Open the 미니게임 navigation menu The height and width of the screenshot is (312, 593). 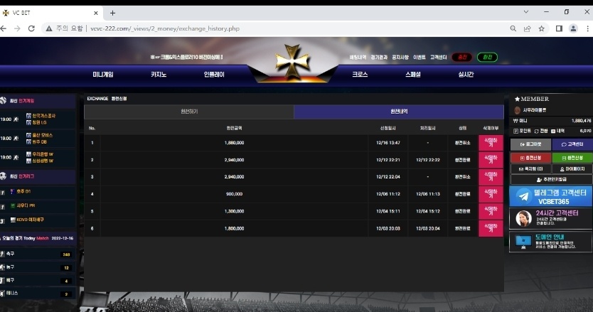tap(103, 74)
